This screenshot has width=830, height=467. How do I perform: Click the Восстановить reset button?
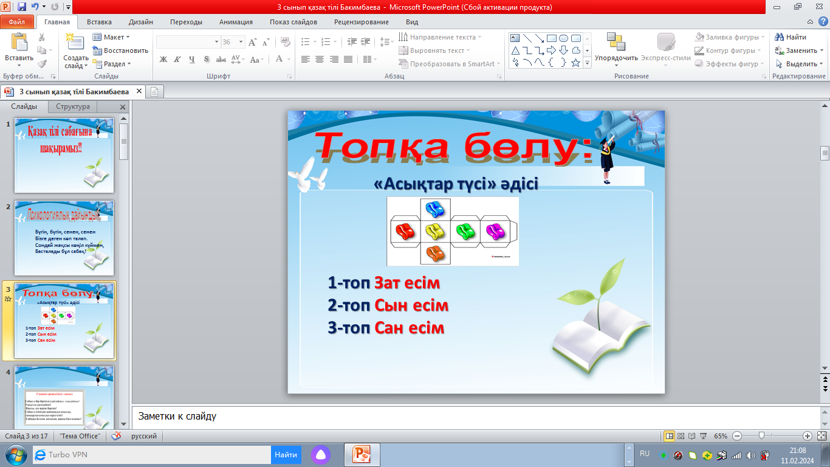point(121,50)
